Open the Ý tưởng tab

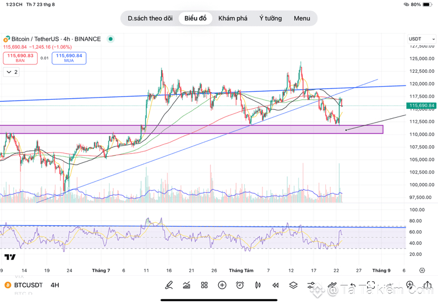click(x=270, y=18)
